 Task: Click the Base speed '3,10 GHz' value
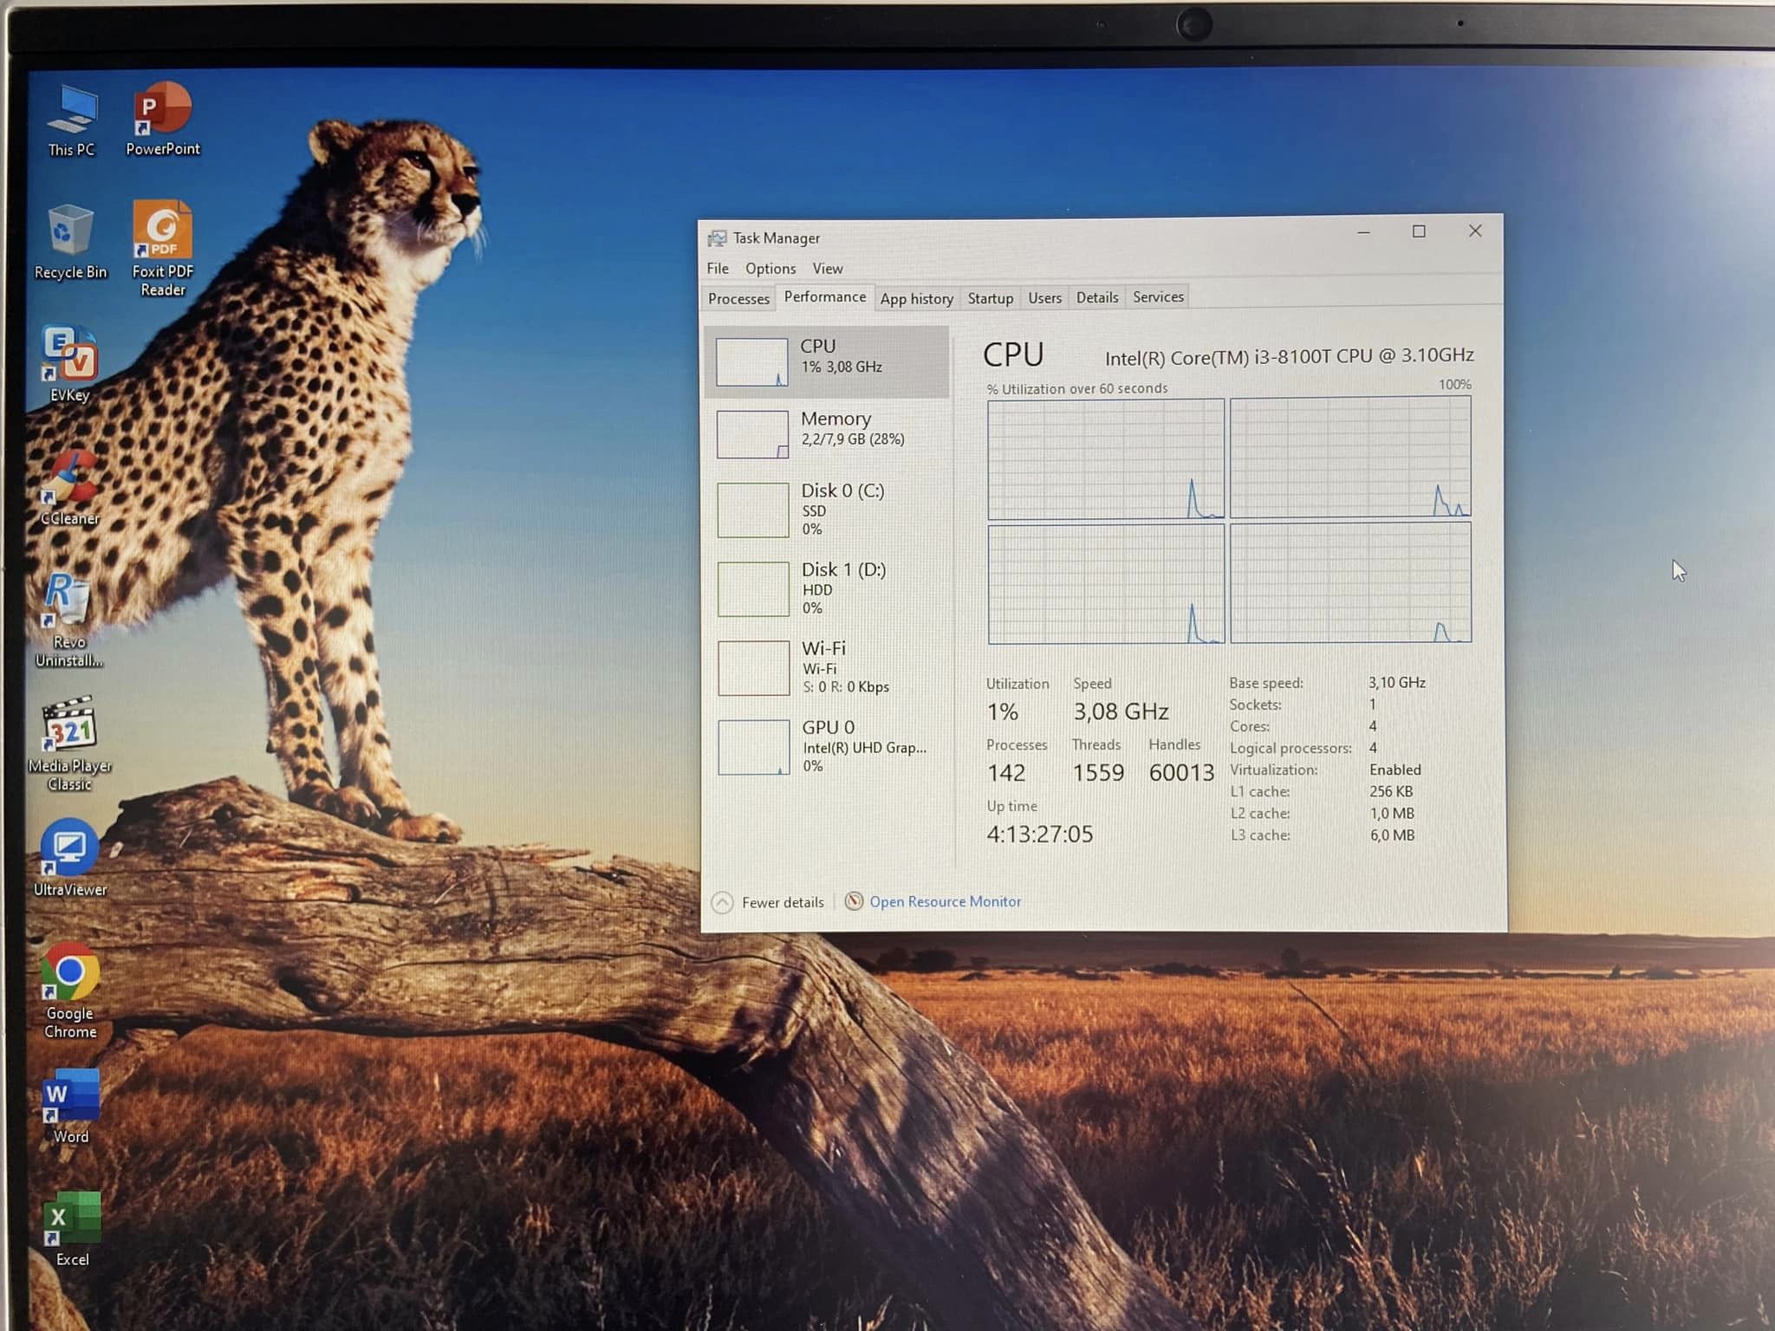click(1397, 683)
